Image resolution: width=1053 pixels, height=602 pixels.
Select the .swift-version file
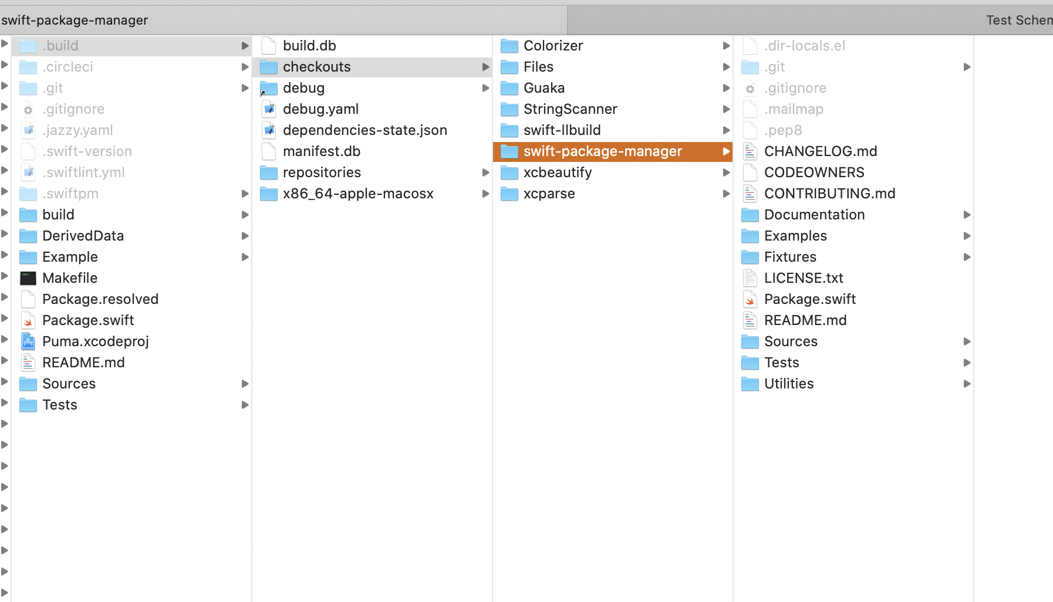click(131, 151)
